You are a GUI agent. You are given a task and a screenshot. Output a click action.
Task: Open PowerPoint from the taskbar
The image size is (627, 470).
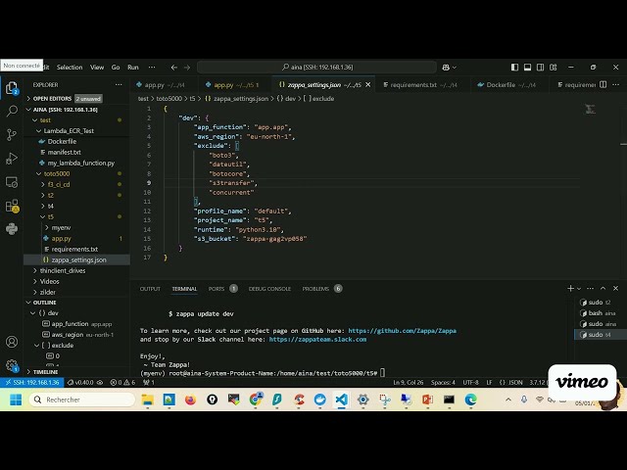pyautogui.click(x=427, y=399)
